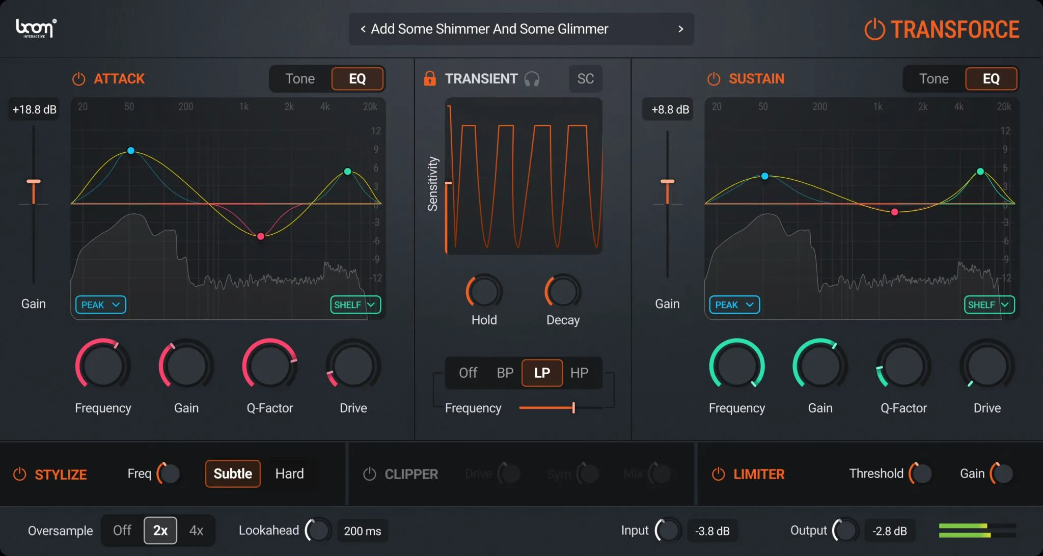Open the Sustain SHELF filter type dropdown
The height and width of the screenshot is (556, 1043).
click(989, 304)
